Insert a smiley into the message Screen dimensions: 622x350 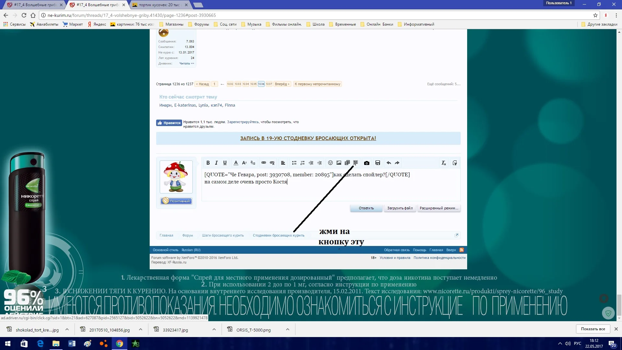click(x=330, y=163)
